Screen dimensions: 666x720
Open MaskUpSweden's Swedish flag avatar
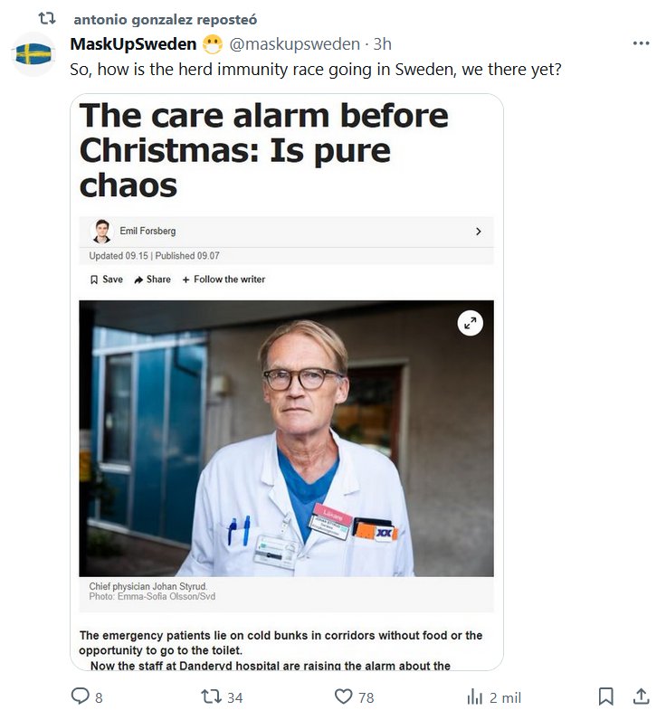pos(33,53)
